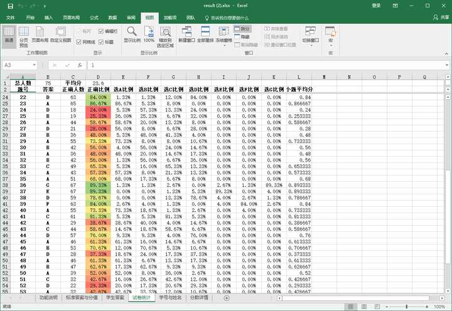Screen dimensions: 452x311
Task: Switch to page layout view in status bar
Action: click(364, 307)
